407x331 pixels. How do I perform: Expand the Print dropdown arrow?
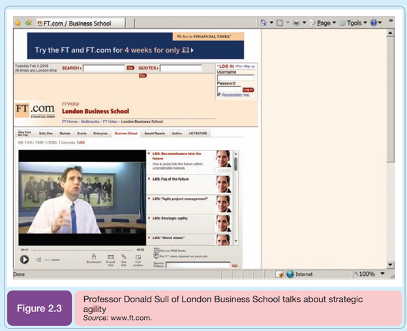click(x=304, y=23)
